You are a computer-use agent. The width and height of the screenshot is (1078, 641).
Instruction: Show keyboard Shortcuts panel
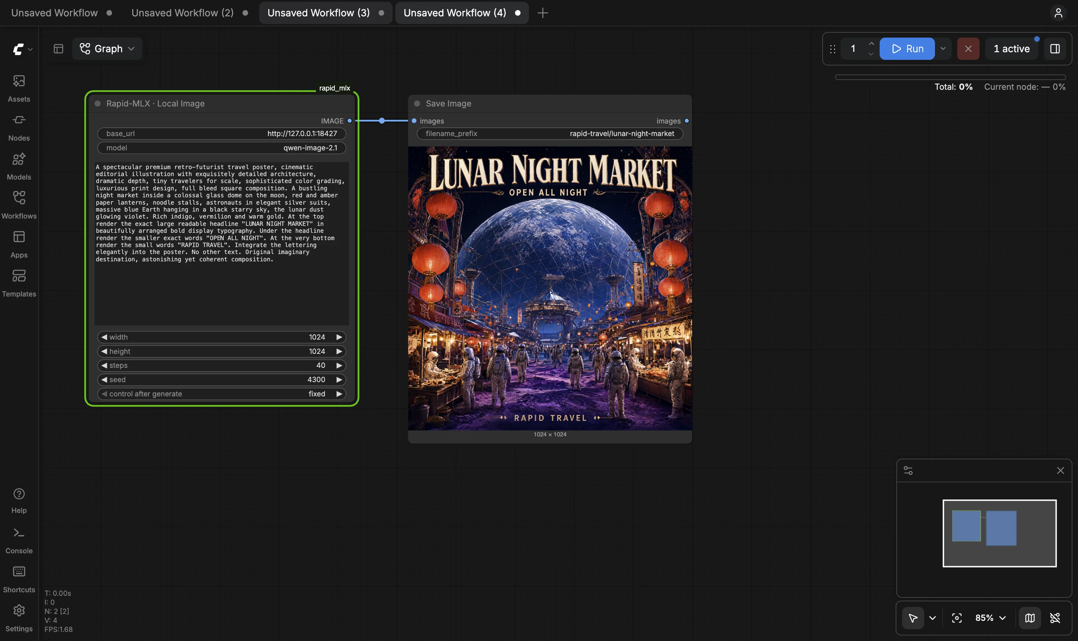(x=19, y=579)
